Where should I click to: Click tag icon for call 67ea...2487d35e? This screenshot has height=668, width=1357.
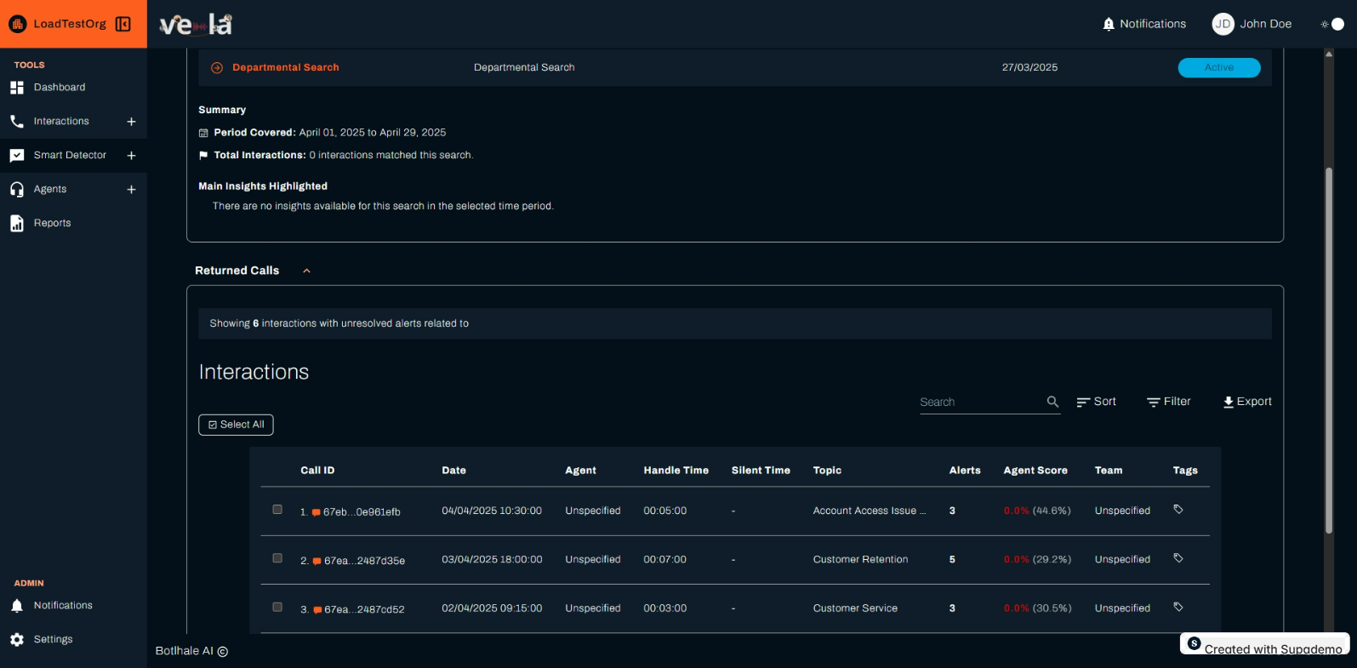coord(1178,558)
